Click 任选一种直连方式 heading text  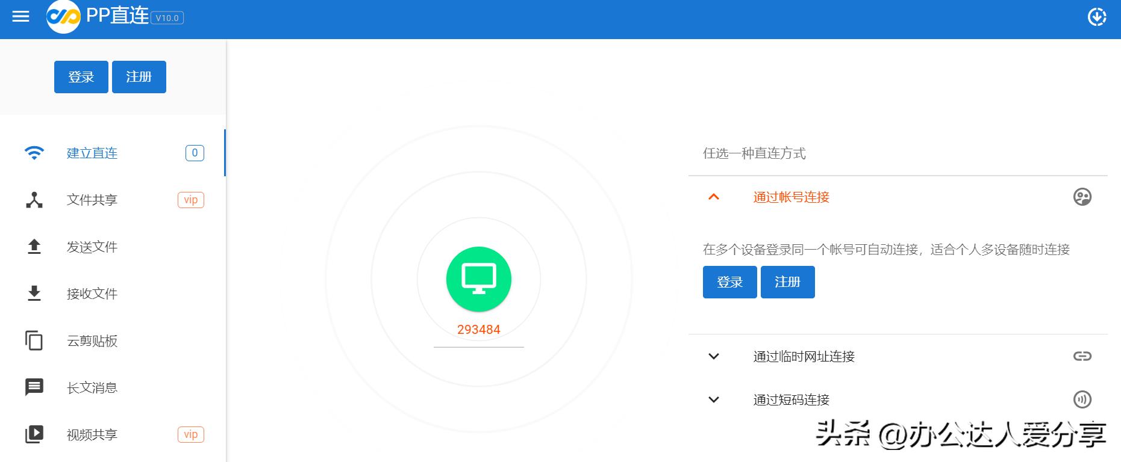pyautogui.click(x=754, y=153)
